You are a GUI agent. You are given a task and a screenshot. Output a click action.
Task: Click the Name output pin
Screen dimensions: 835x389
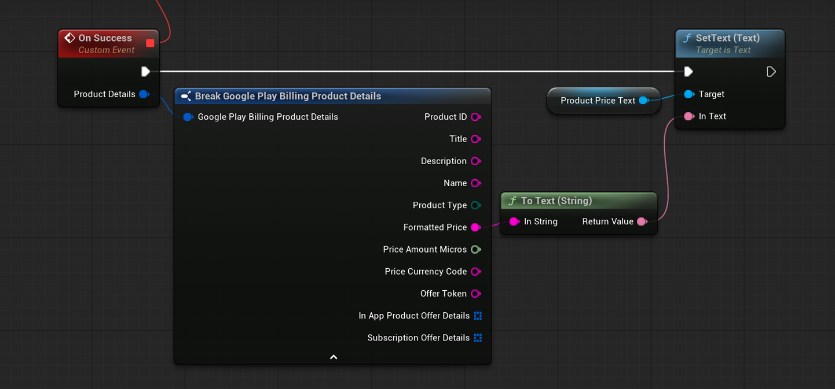476,183
